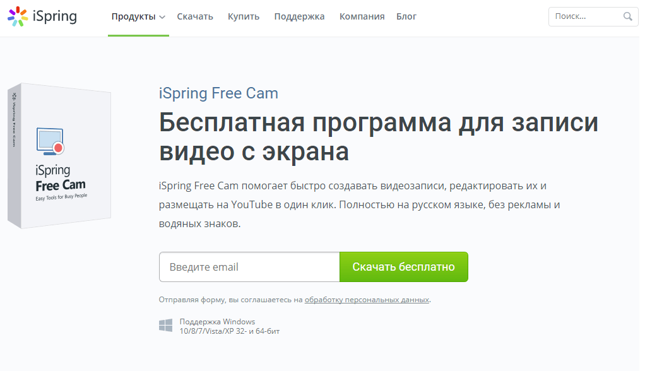Open the Продукты menu
Screen dimensions: 645x371
tap(138, 16)
